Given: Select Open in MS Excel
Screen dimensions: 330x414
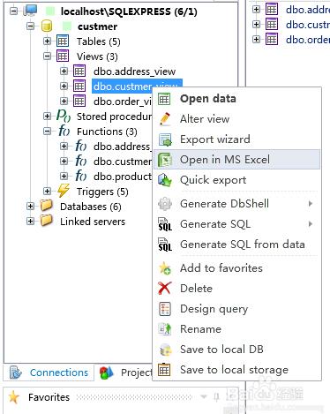Looking at the screenshot, I should tap(236, 160).
